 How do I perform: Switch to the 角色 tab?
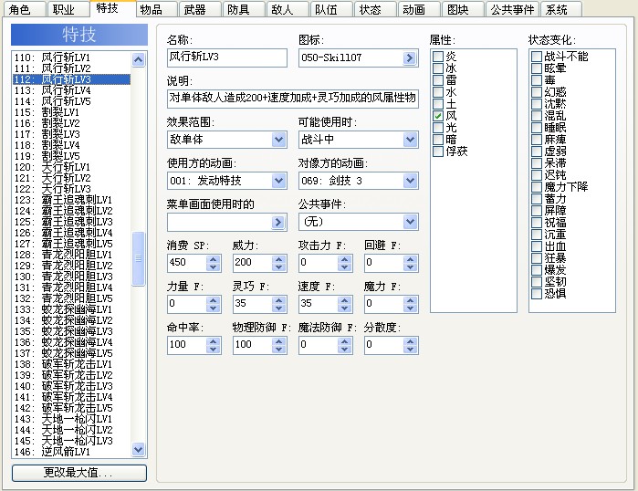(x=23, y=9)
